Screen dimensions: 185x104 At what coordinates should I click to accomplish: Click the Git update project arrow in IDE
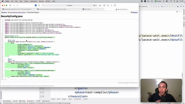click(165, 6)
